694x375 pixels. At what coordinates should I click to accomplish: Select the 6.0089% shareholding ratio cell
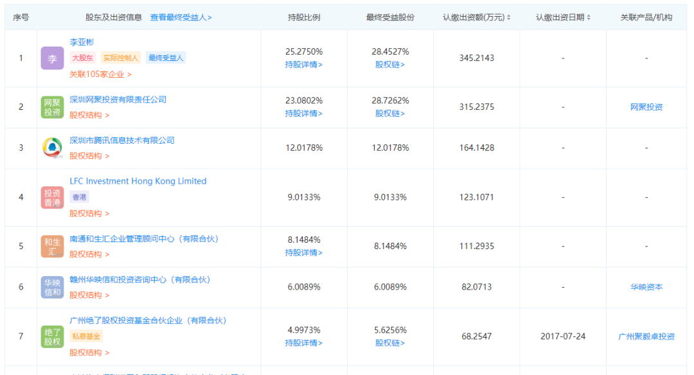coord(303,287)
